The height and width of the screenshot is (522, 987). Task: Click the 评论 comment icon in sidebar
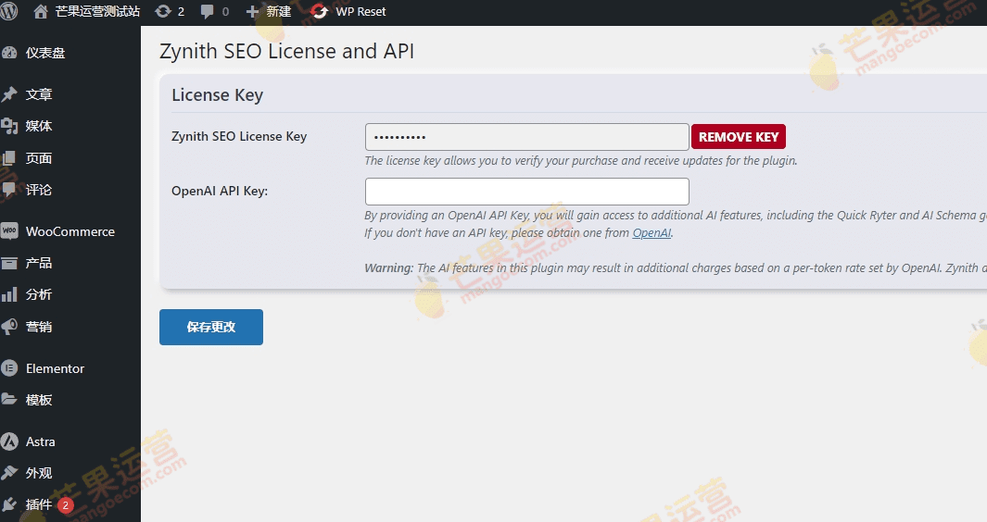9,190
